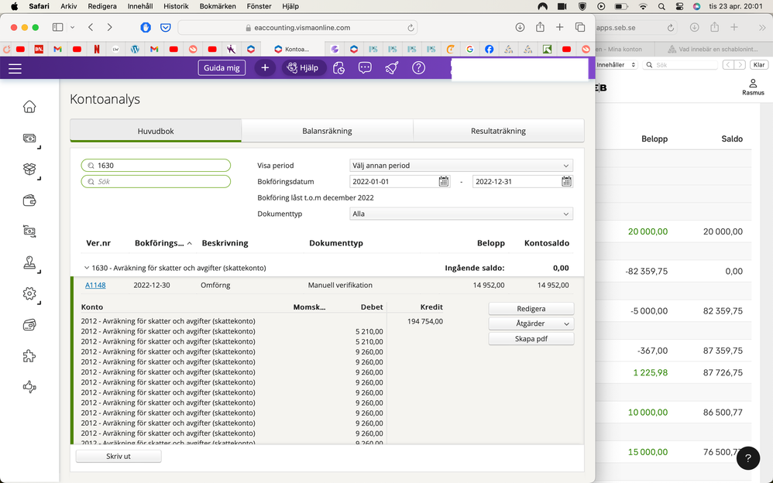Click the plus create-new icon in header
The image size is (773, 483).
[x=265, y=68]
